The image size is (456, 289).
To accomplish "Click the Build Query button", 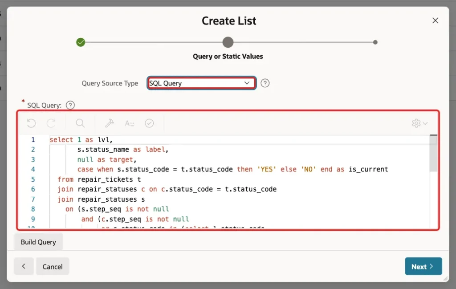I will (38, 242).
